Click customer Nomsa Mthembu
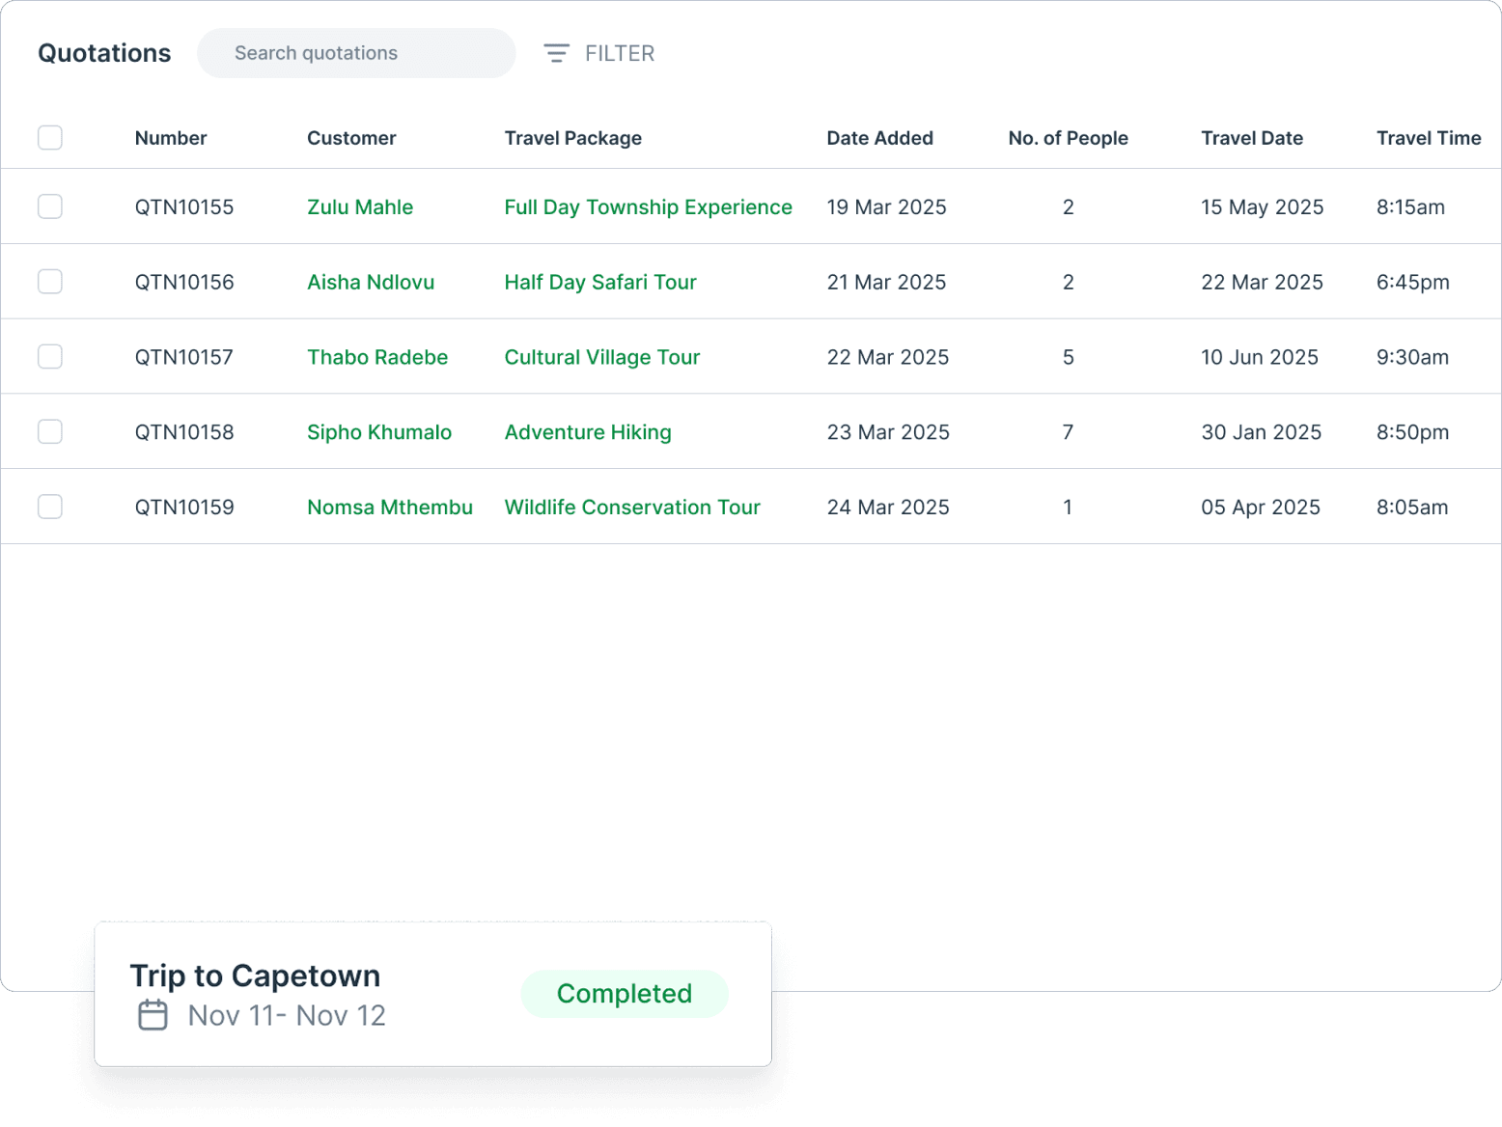Viewport: 1502px width, 1127px height. pos(390,507)
